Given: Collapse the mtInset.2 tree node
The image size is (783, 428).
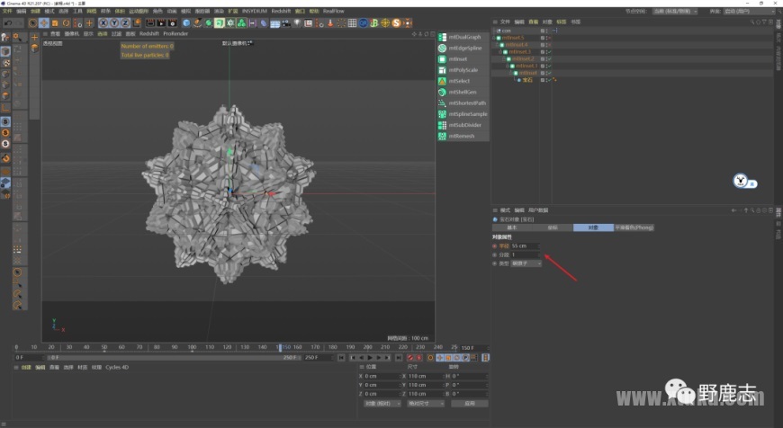Looking at the screenshot, I should coord(505,58).
